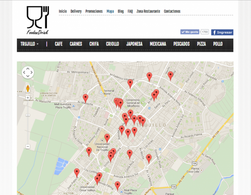Image resolution: width=251 pixels, height=195 pixels.
Task: Show the POLLO category
Action: tap(218, 44)
